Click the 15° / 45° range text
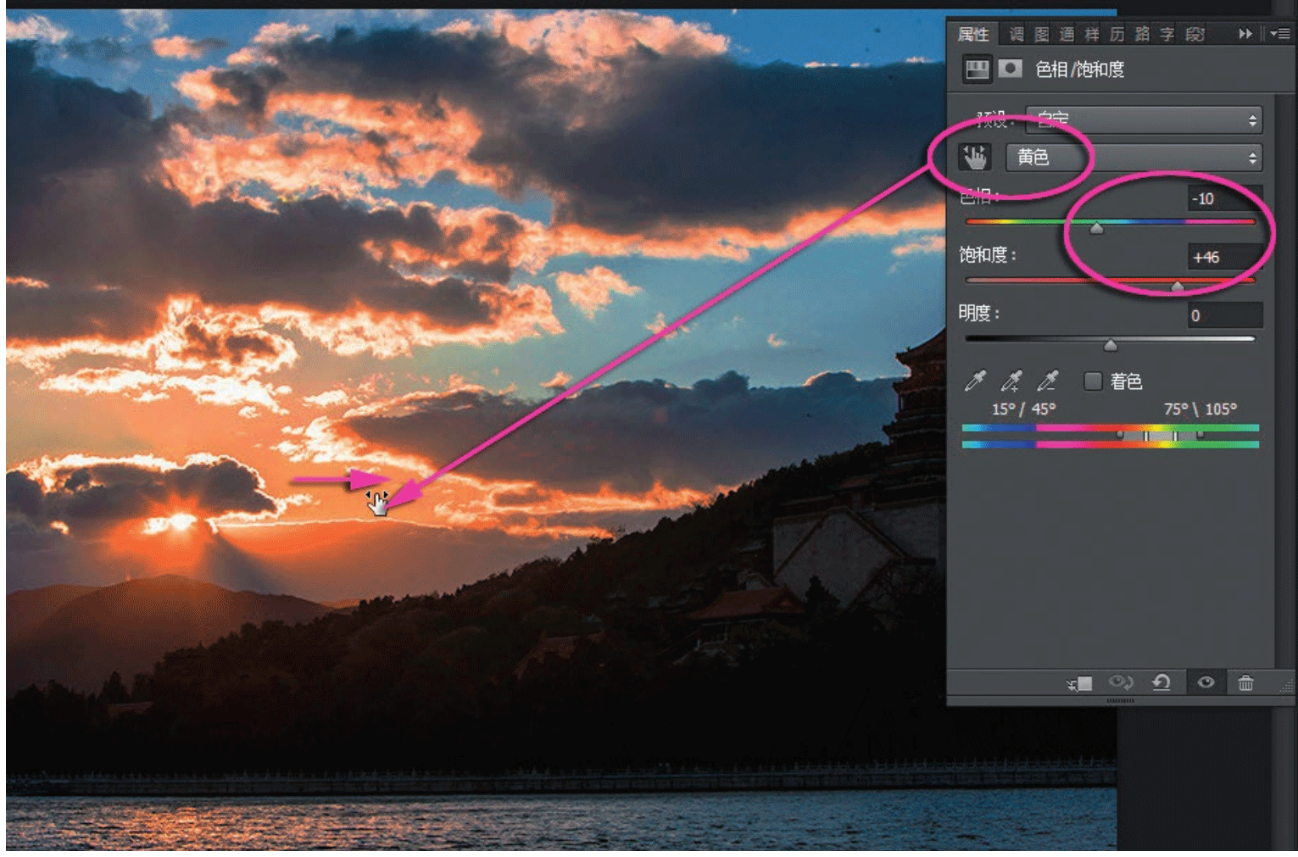The height and width of the screenshot is (857, 1298). coord(1024,409)
